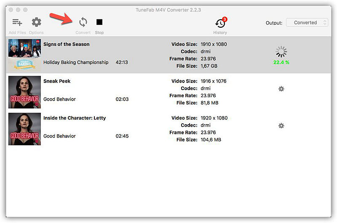Select the Inside the Character: Letty title
The image size is (337, 223).
[75, 118]
